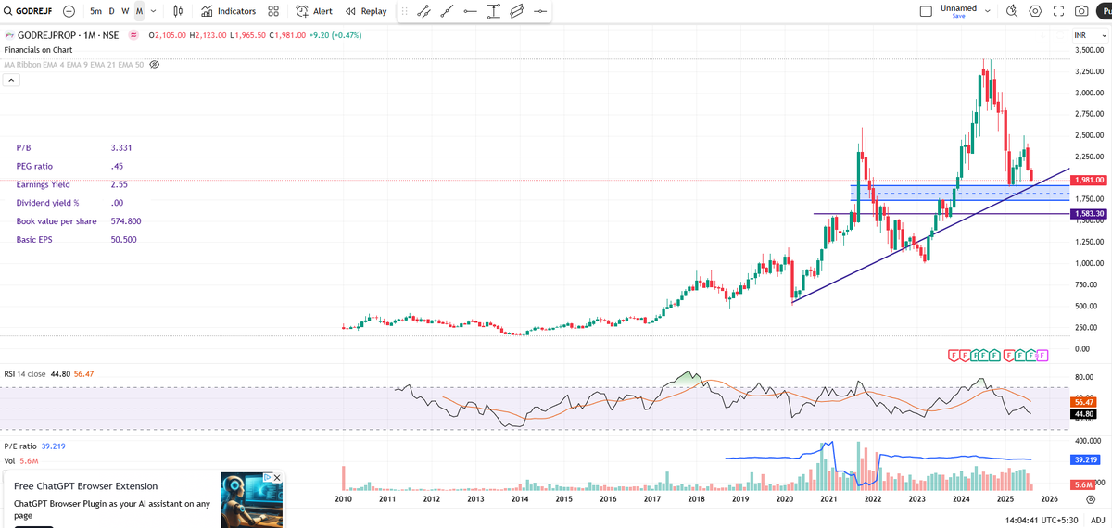Switch to the W weekly timeframe

(x=125, y=11)
